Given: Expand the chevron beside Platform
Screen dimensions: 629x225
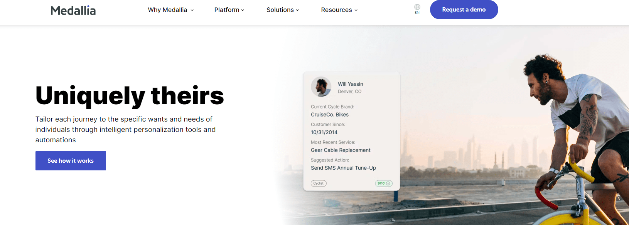Looking at the screenshot, I should [x=243, y=10].
